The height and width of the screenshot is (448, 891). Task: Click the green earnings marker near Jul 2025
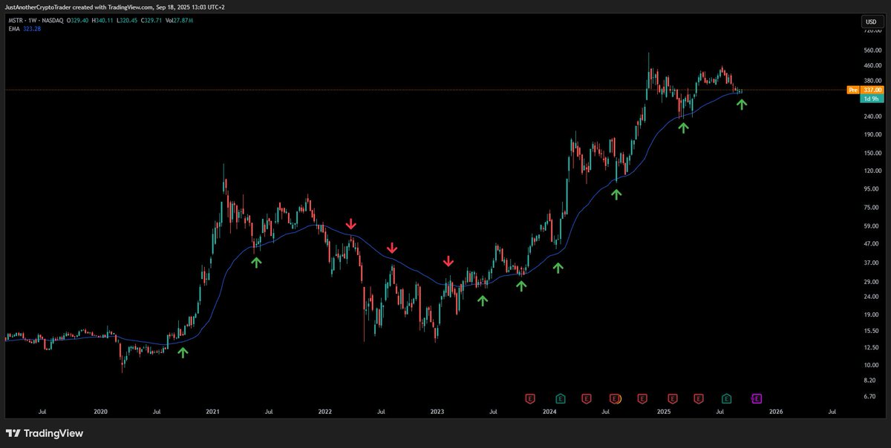pyautogui.click(x=727, y=398)
